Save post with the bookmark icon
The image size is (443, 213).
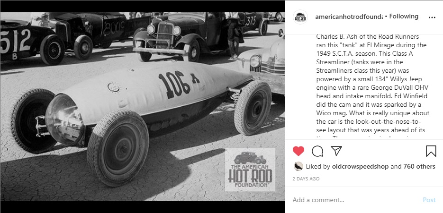(431, 151)
